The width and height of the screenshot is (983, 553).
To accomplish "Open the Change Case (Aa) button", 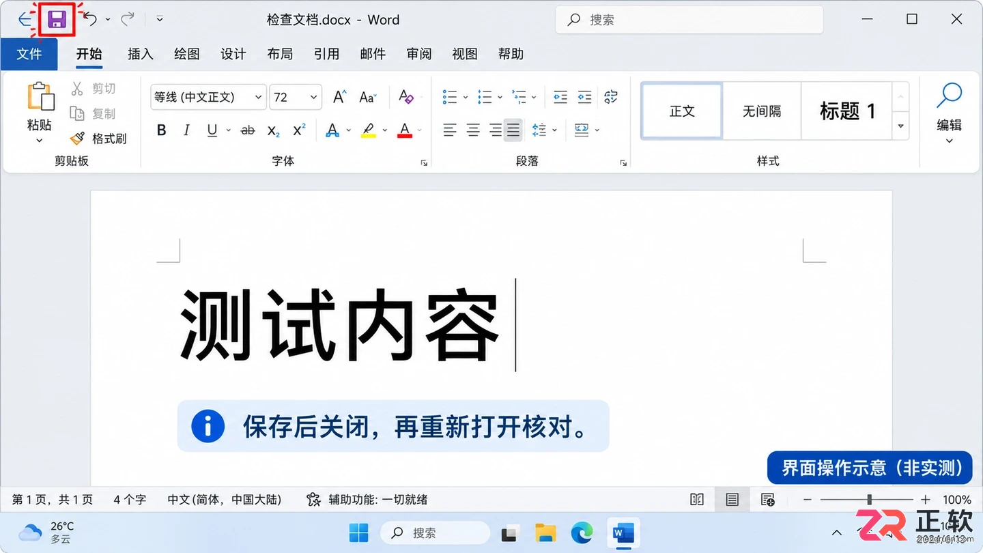I will [x=367, y=97].
